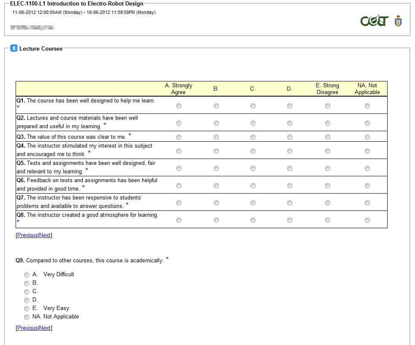This screenshot has height=345, width=415.
Task: Select Strong Disagree for Q5
Action: [x=328, y=168]
